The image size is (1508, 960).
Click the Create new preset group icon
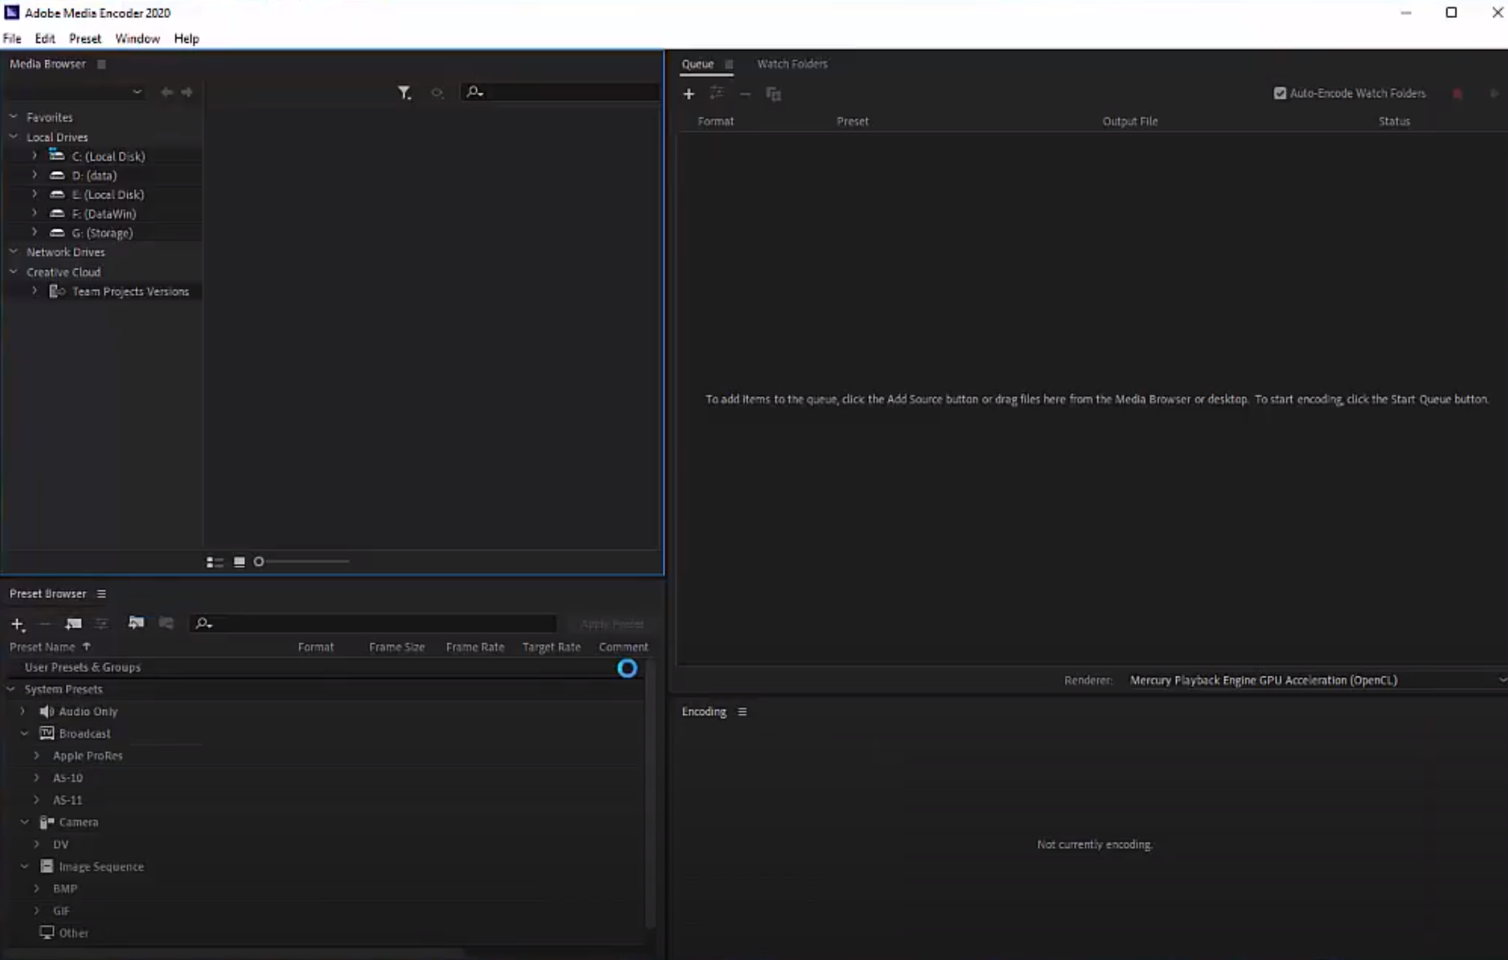click(x=73, y=624)
